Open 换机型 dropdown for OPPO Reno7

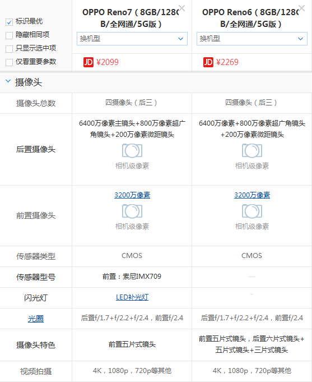(132, 39)
